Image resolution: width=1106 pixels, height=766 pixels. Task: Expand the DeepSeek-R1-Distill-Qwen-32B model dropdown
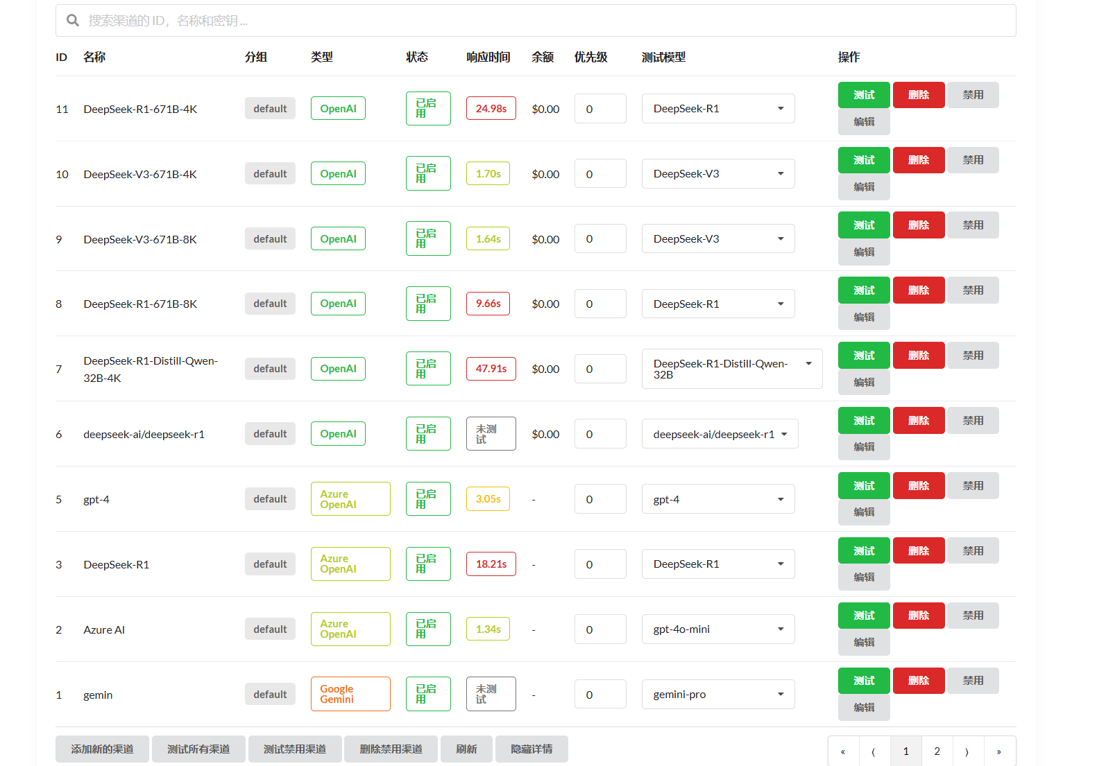pos(732,369)
